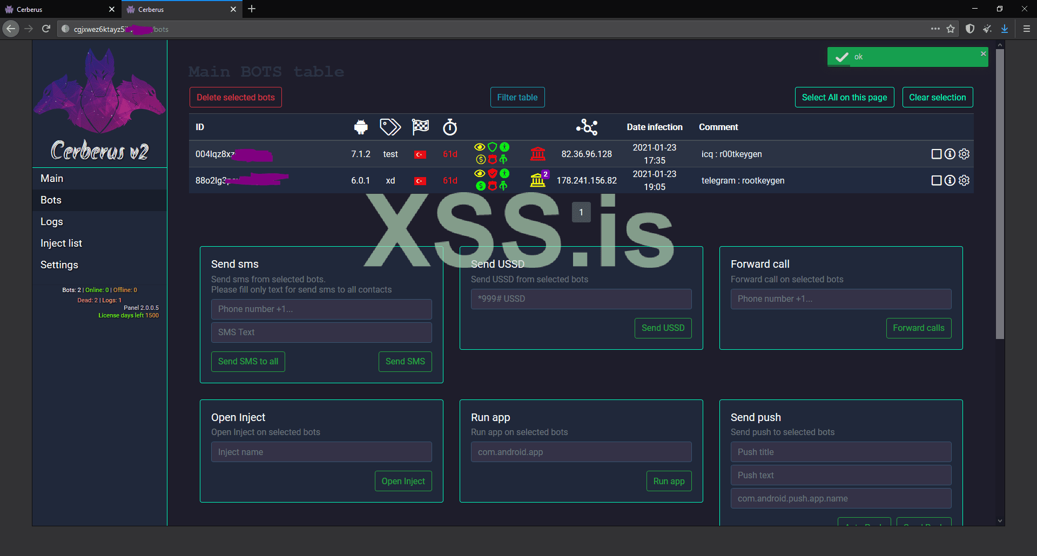Click the Open Inject button
The image size is (1037, 556).
(x=403, y=482)
